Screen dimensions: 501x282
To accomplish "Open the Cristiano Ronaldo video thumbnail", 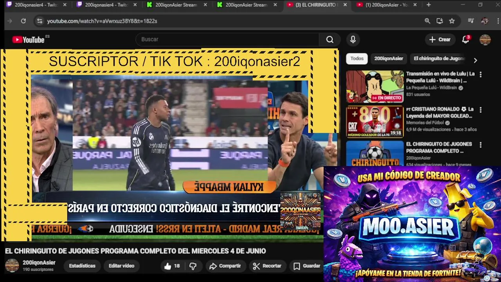I will [x=375, y=122].
